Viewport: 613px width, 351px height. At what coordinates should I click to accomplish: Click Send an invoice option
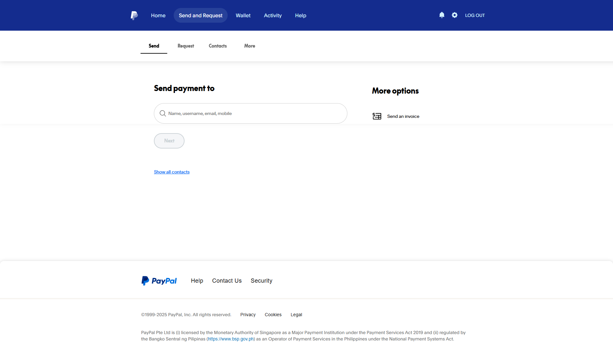click(x=403, y=116)
